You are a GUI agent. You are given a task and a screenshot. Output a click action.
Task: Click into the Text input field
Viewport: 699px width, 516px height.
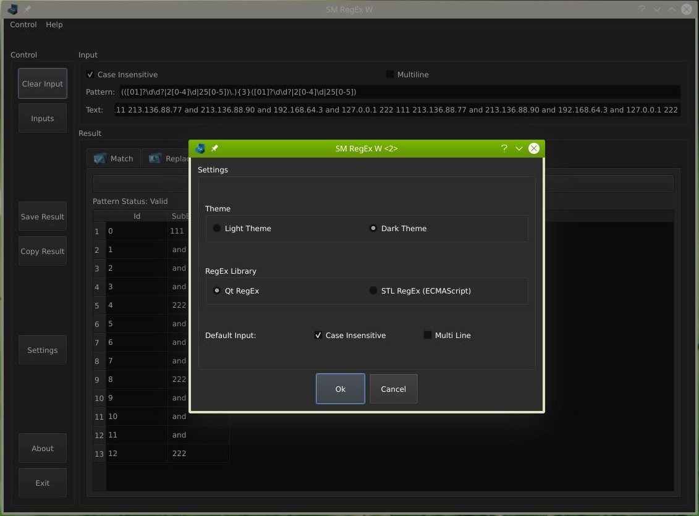coord(397,109)
